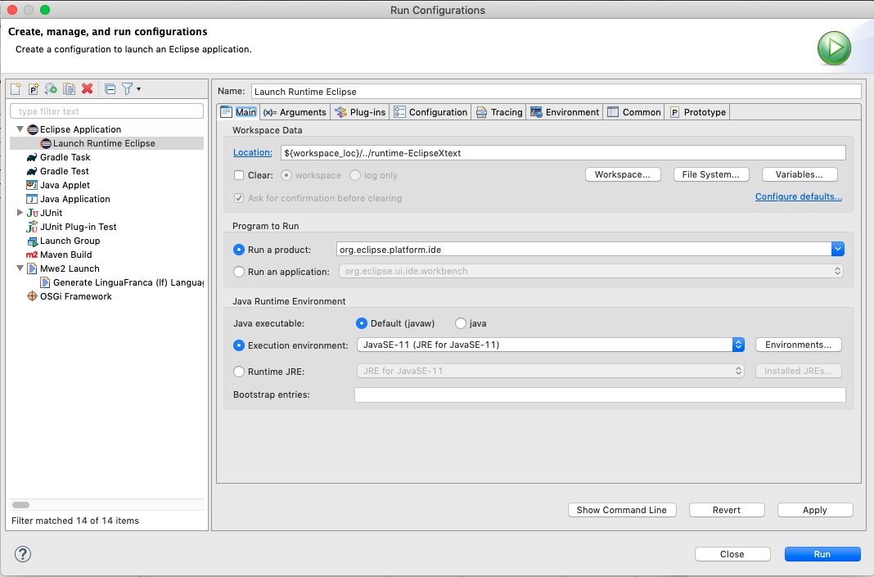Screen dimensions: 874x577
Task: Expand the JUnit tree node
Action: 20,213
